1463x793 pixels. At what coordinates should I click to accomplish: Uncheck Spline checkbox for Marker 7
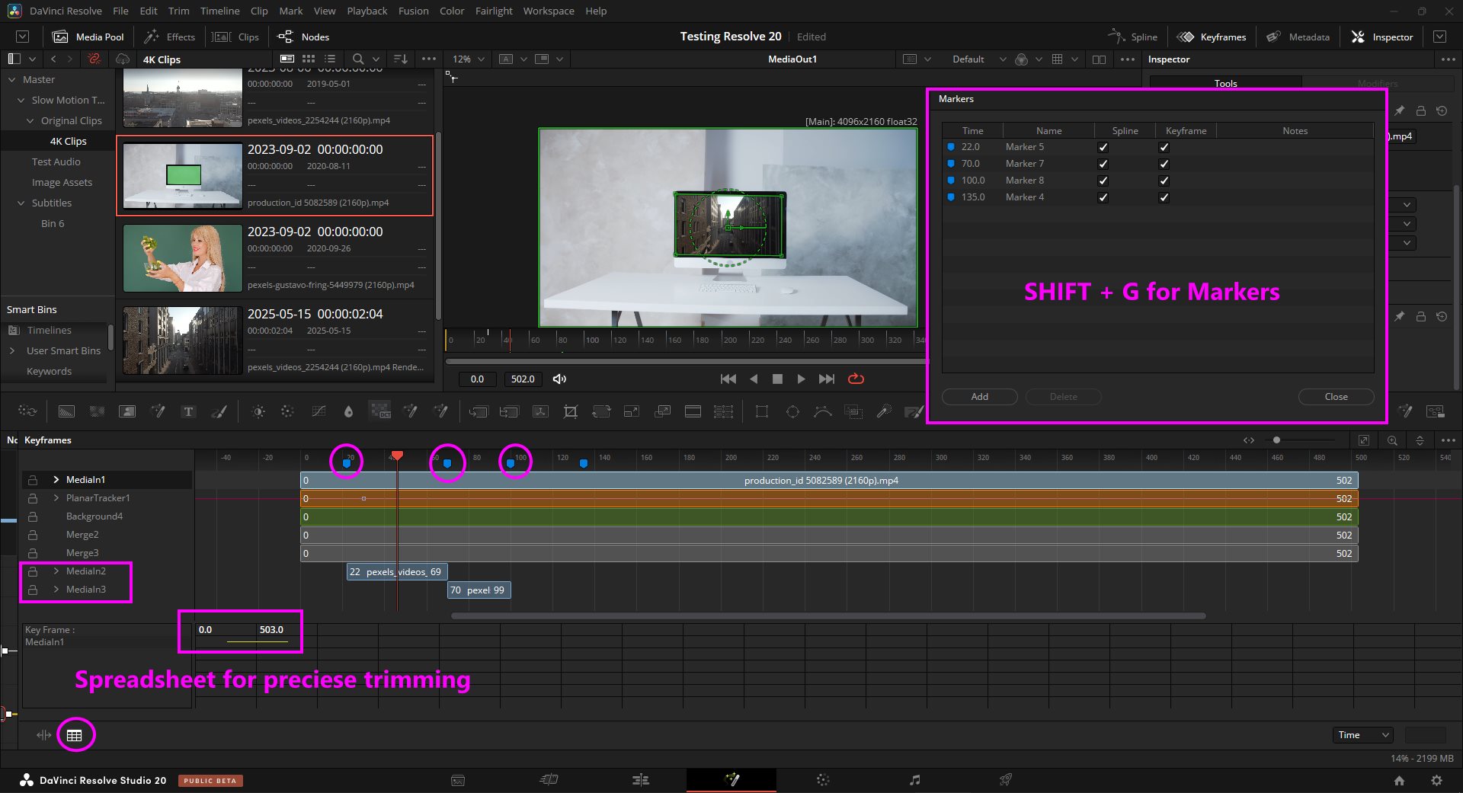click(1103, 164)
